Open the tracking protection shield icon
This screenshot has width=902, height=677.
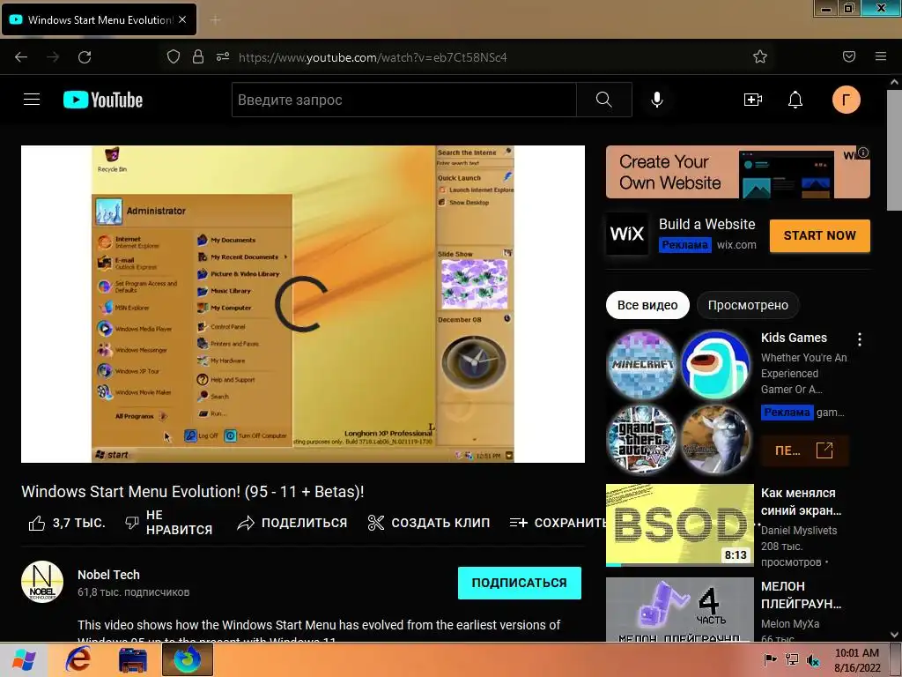tap(174, 56)
